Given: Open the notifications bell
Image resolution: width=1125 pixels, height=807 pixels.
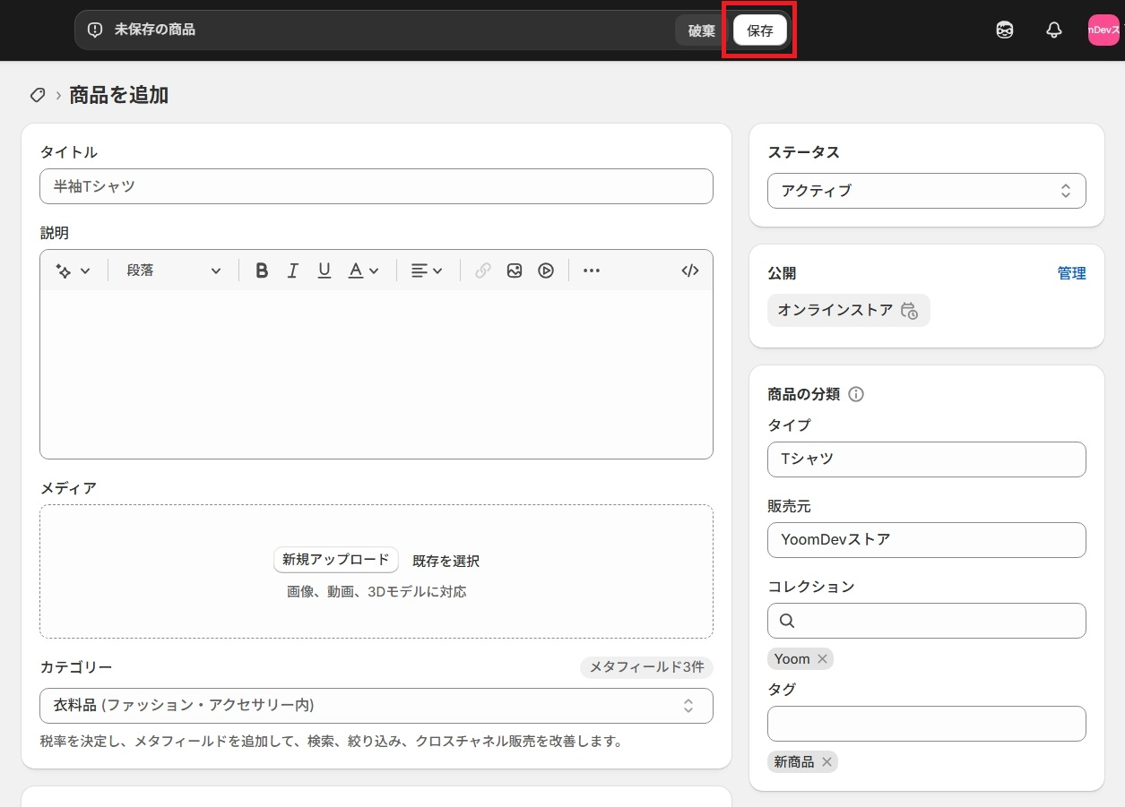Looking at the screenshot, I should click(x=1054, y=30).
